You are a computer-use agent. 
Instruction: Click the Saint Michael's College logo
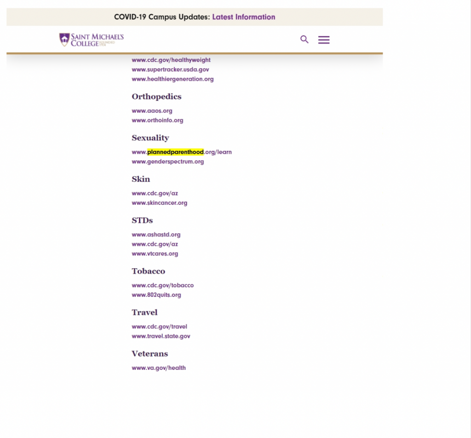[x=92, y=40]
